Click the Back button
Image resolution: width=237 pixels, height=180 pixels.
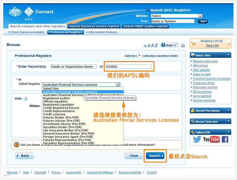point(24,156)
